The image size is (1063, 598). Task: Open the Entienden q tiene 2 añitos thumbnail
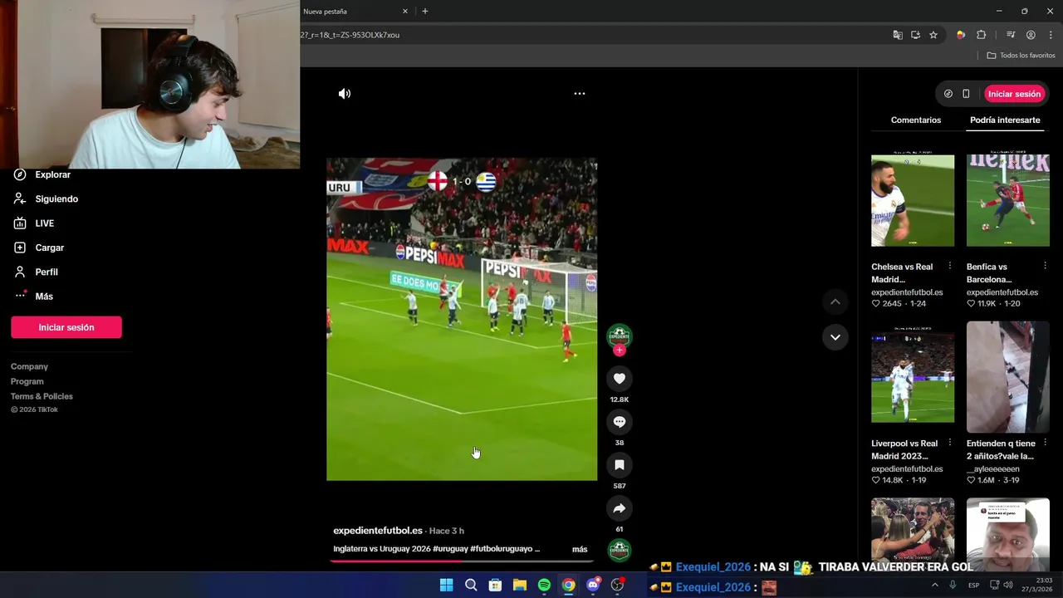[1008, 377]
